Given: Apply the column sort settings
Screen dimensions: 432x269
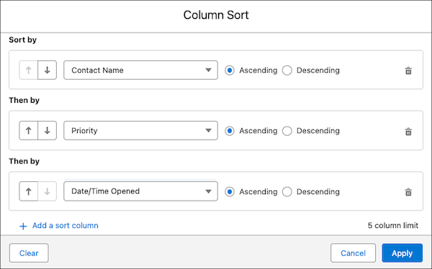Looking at the screenshot, I should [402, 253].
